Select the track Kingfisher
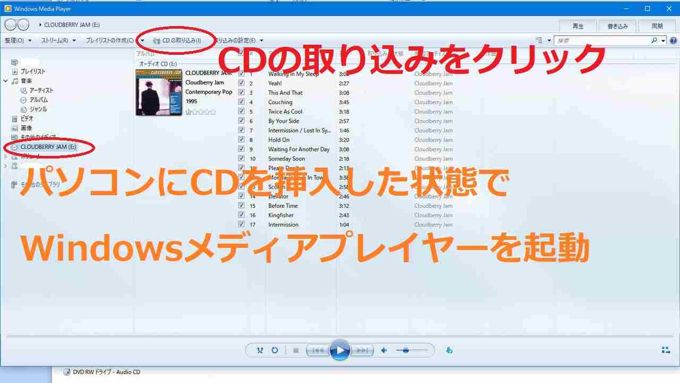 (x=281, y=215)
